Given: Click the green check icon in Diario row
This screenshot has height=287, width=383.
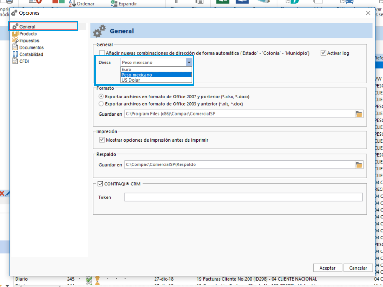Looking at the screenshot, I should pos(89,279).
